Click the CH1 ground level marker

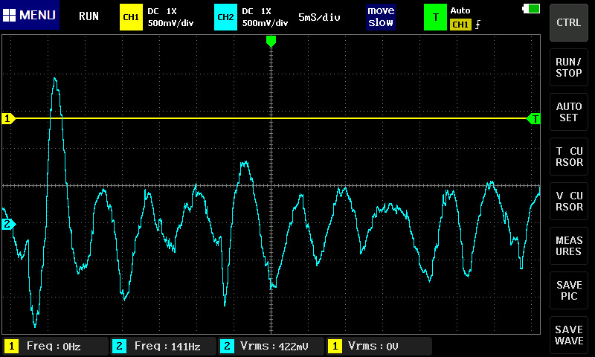click(8, 118)
